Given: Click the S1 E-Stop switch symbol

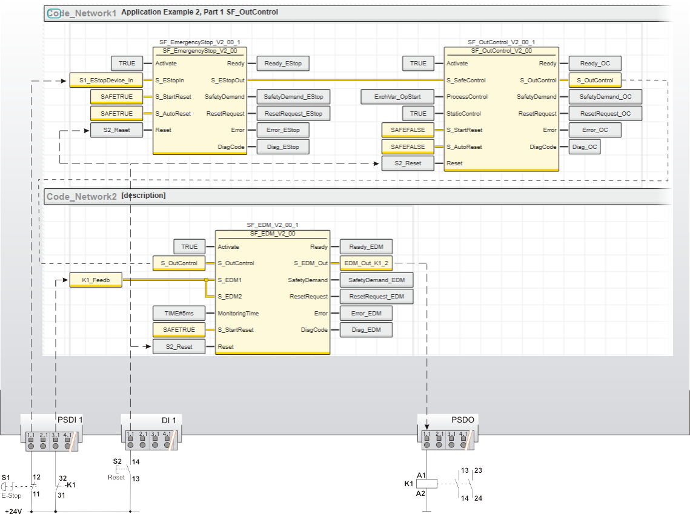Looking at the screenshot, I should click(21, 486).
